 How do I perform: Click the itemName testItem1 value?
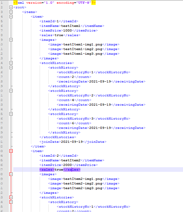tap(71, 26)
